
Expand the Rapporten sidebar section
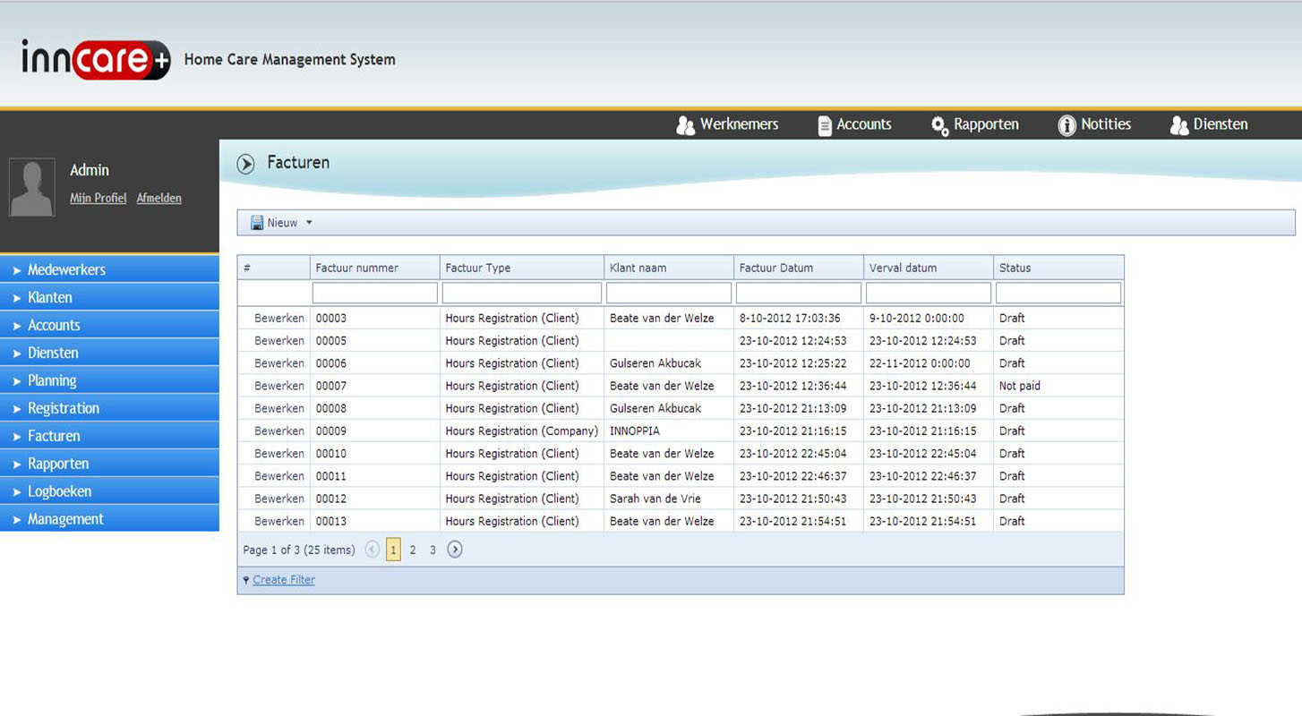point(109,464)
